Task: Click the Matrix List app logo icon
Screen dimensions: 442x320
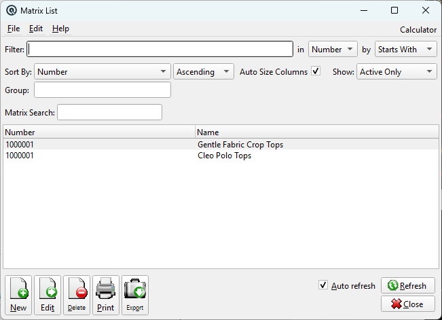Action: tap(12, 11)
